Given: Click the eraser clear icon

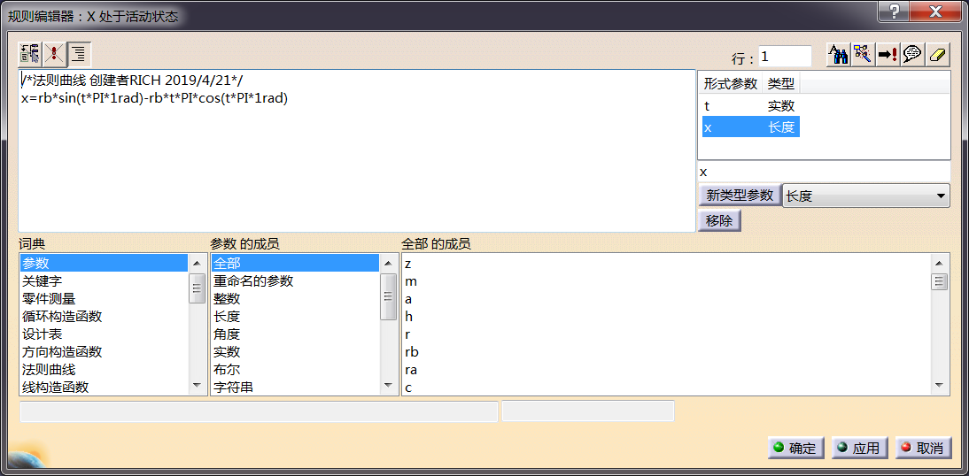Looking at the screenshot, I should pyautogui.click(x=937, y=55).
